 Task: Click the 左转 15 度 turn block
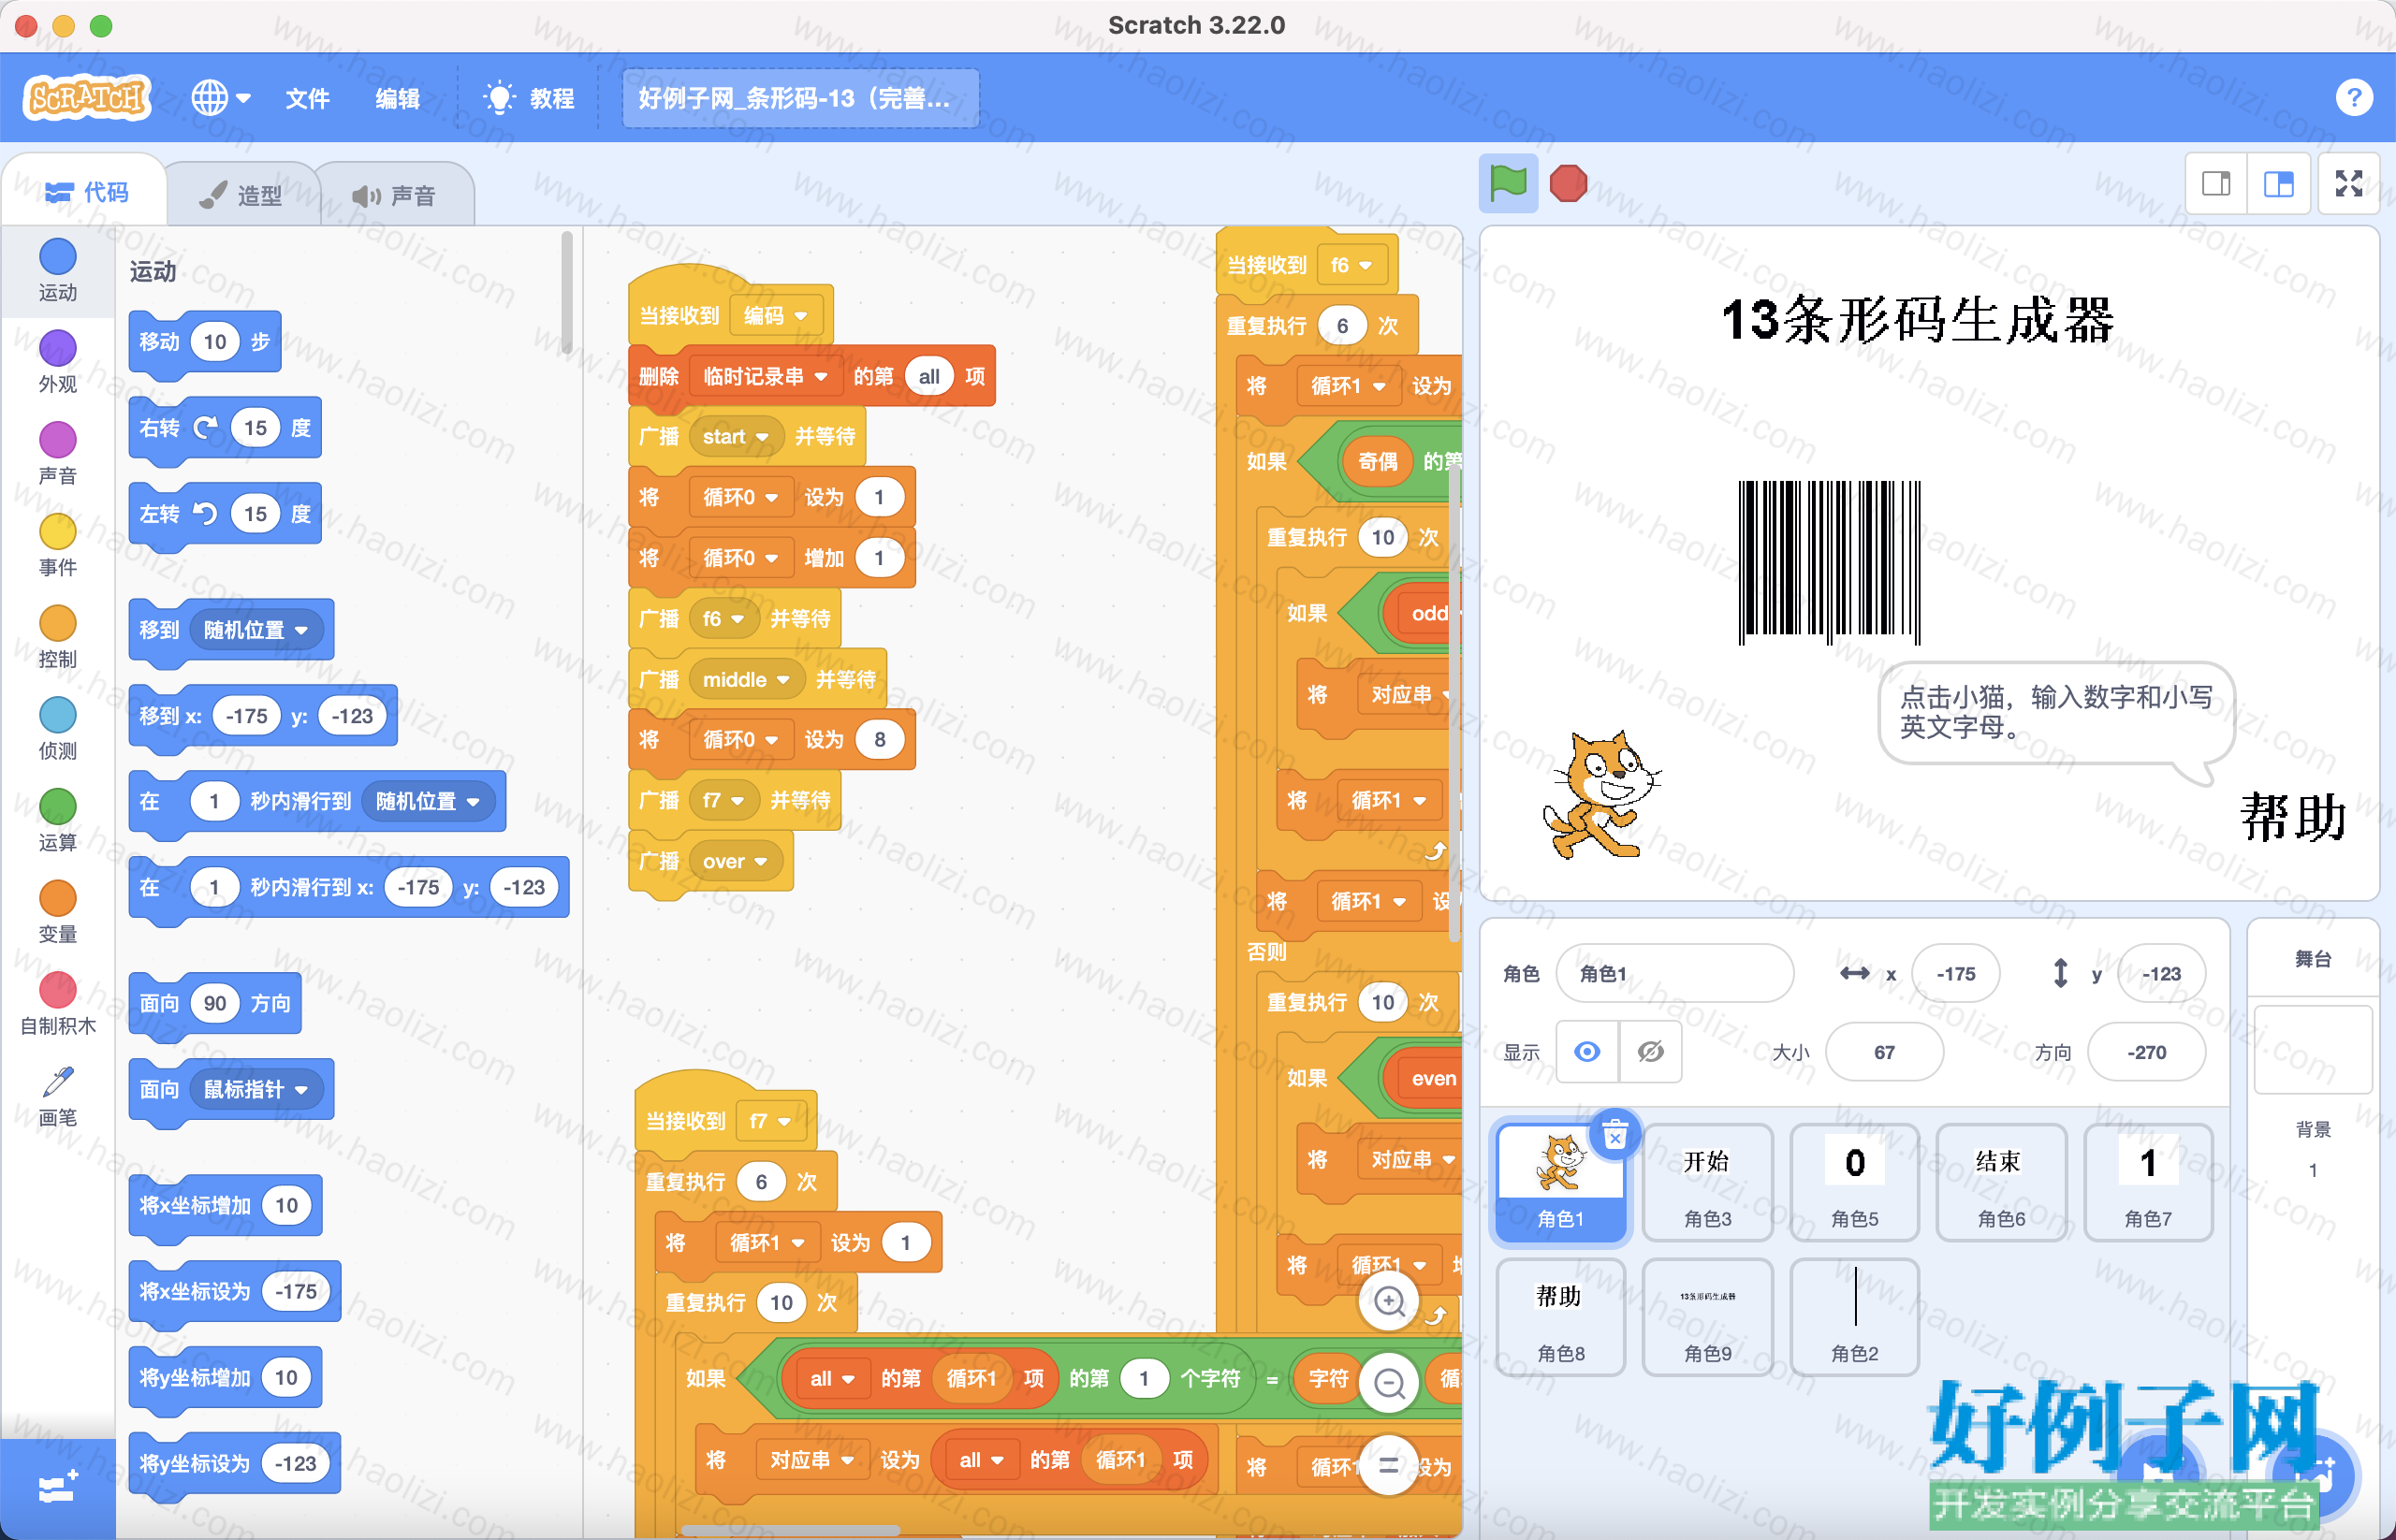pyautogui.click(x=226, y=514)
